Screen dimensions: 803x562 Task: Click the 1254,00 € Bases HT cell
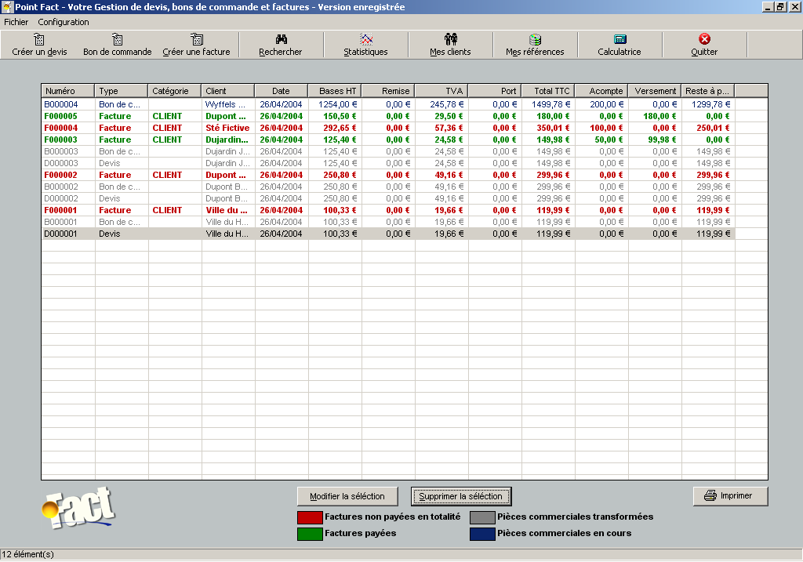(x=334, y=104)
